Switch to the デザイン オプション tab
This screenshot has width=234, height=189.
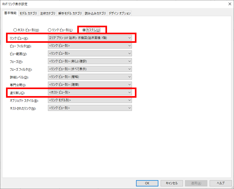[x=120, y=13]
